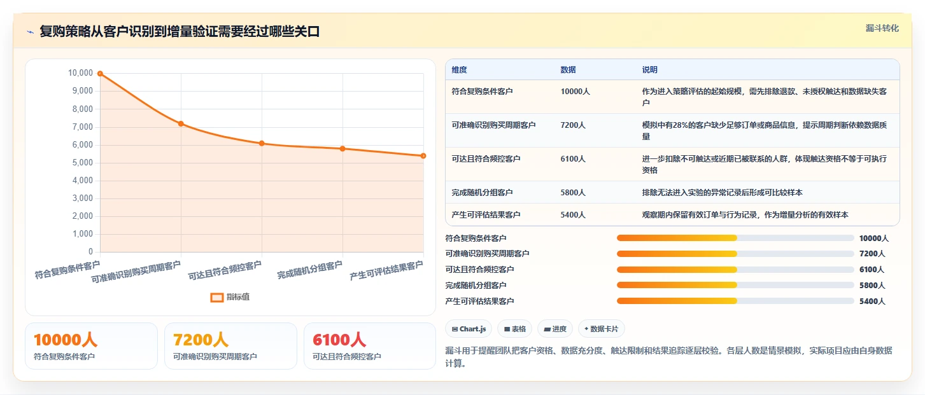Click the chart point for 可达且符合频控客户

[262, 143]
